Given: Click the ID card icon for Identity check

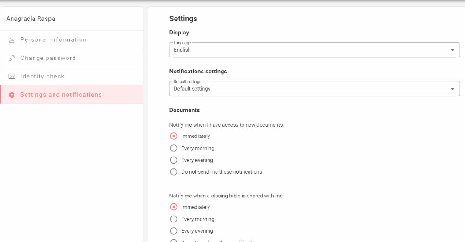Looking at the screenshot, I should click(12, 76).
